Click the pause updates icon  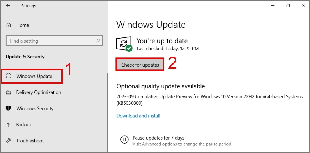click(x=124, y=140)
